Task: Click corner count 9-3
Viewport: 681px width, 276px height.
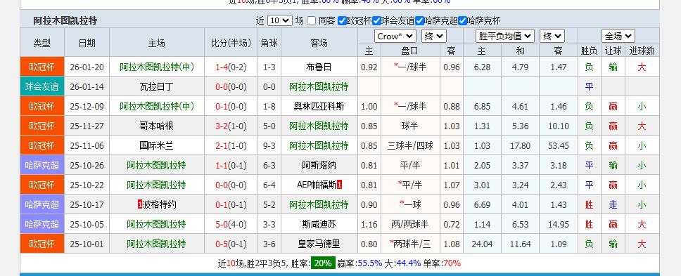Action: 269,145
